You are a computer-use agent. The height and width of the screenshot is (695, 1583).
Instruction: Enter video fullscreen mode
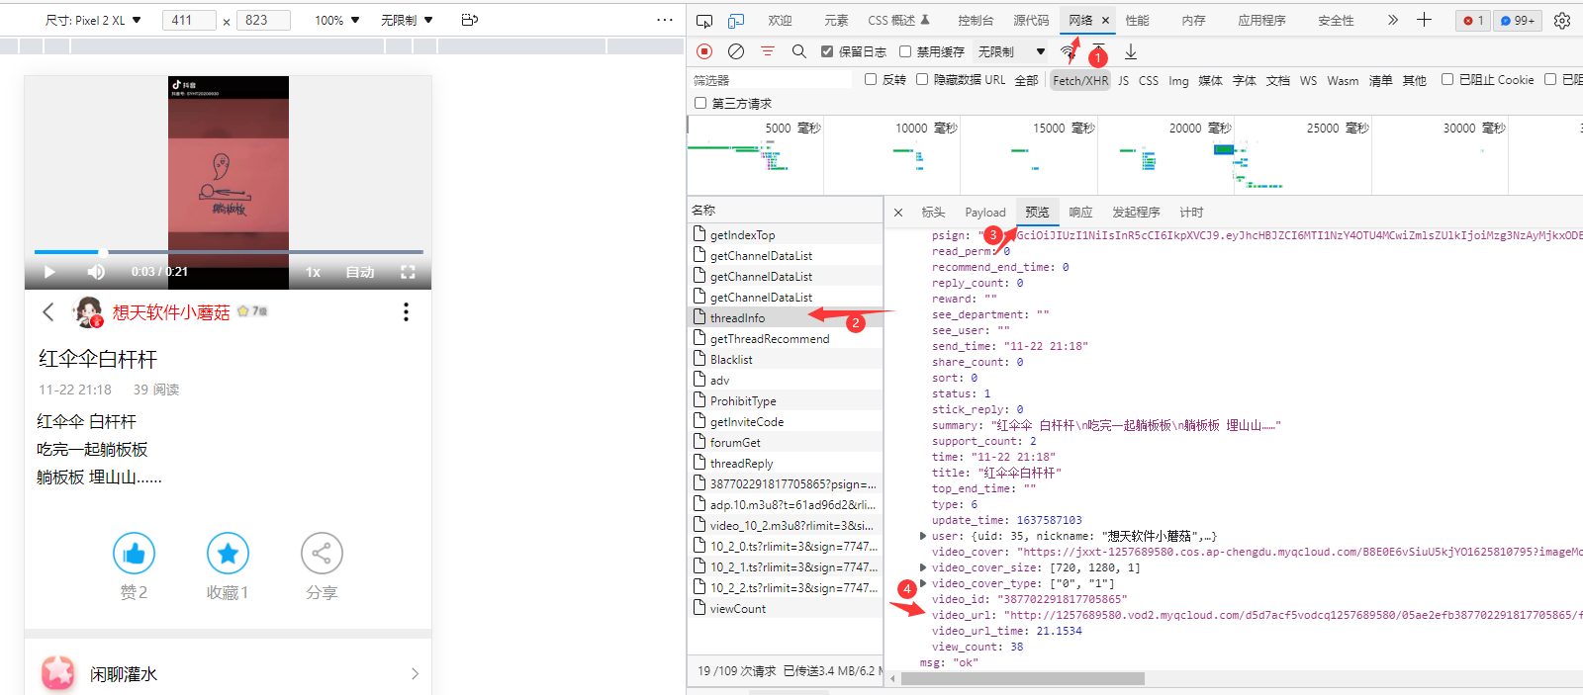(408, 272)
